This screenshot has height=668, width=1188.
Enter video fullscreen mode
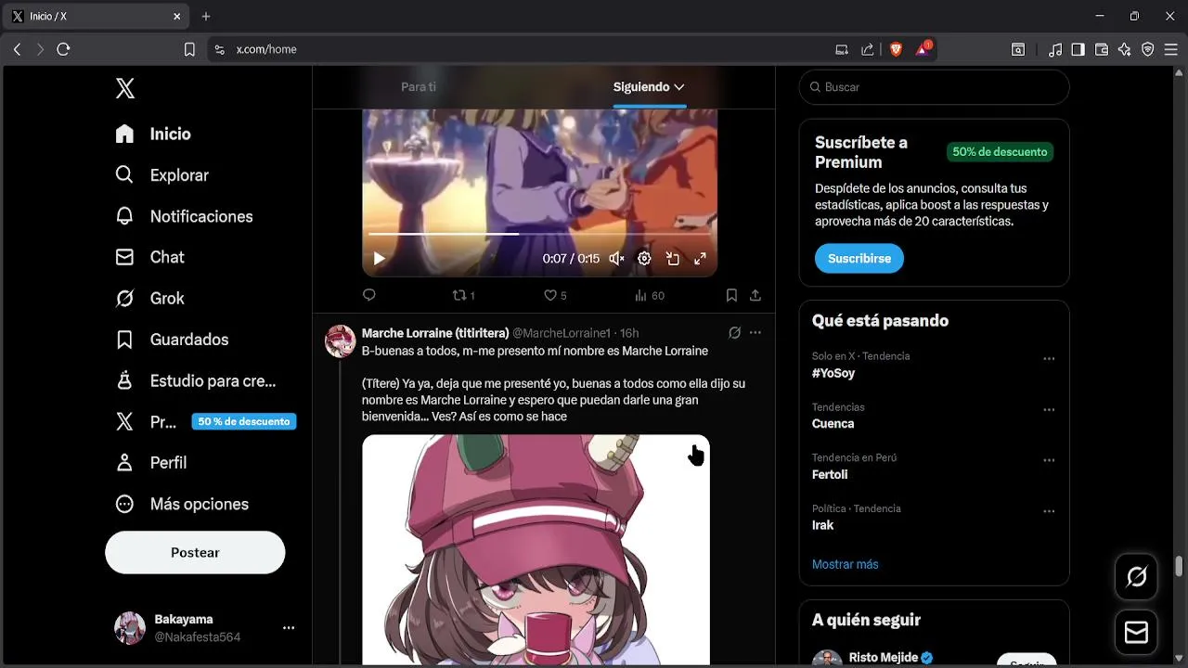[701, 259]
